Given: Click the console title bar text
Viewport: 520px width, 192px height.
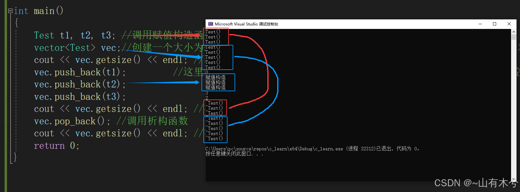Looking at the screenshot, I should (246, 24).
